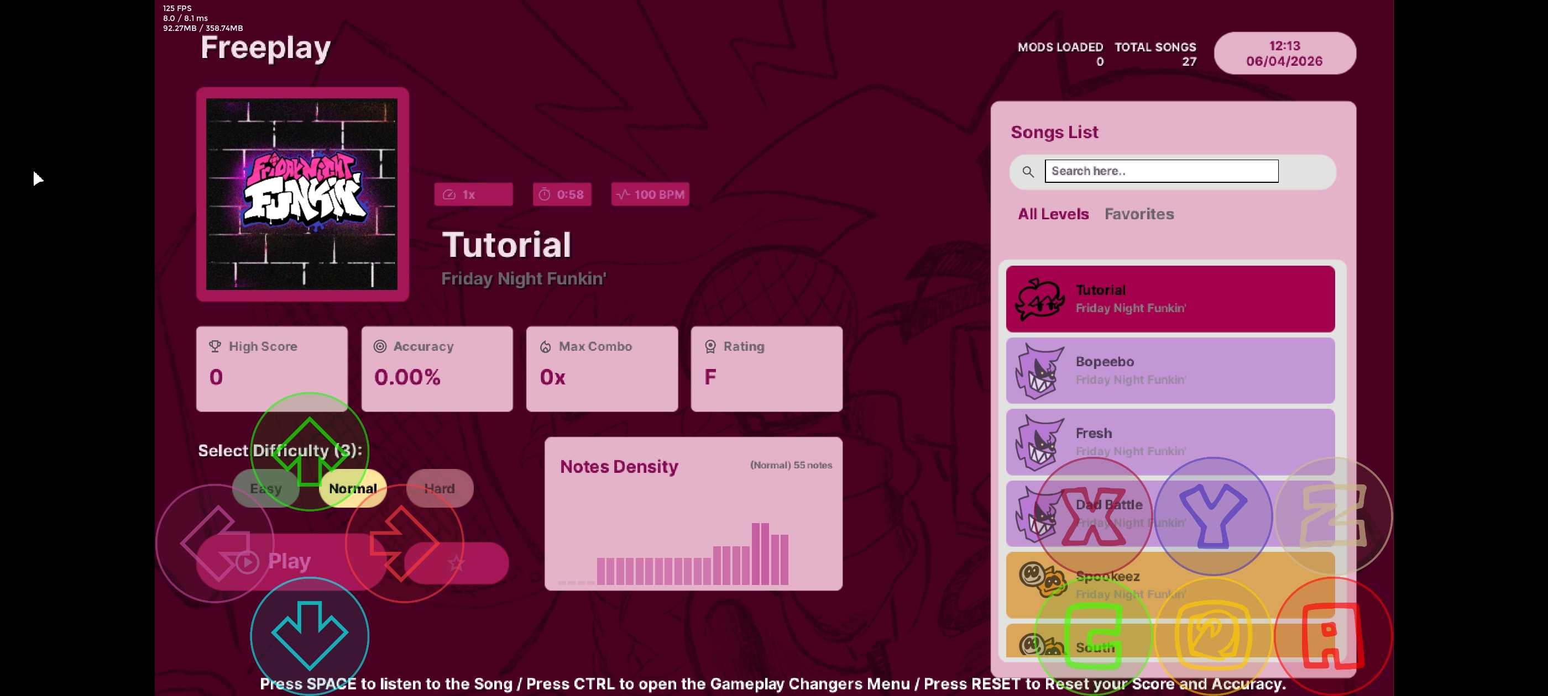Tap the purple left arrow touch button
This screenshot has width=1548, height=696.
(215, 544)
